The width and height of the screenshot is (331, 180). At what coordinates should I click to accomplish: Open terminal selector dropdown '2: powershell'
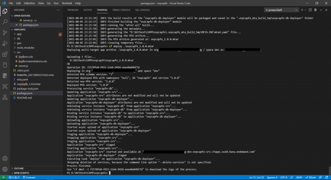pyautogui.click(x=282, y=10)
